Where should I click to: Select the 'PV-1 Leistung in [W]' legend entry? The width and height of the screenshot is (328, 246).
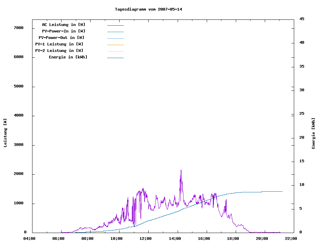point(59,44)
